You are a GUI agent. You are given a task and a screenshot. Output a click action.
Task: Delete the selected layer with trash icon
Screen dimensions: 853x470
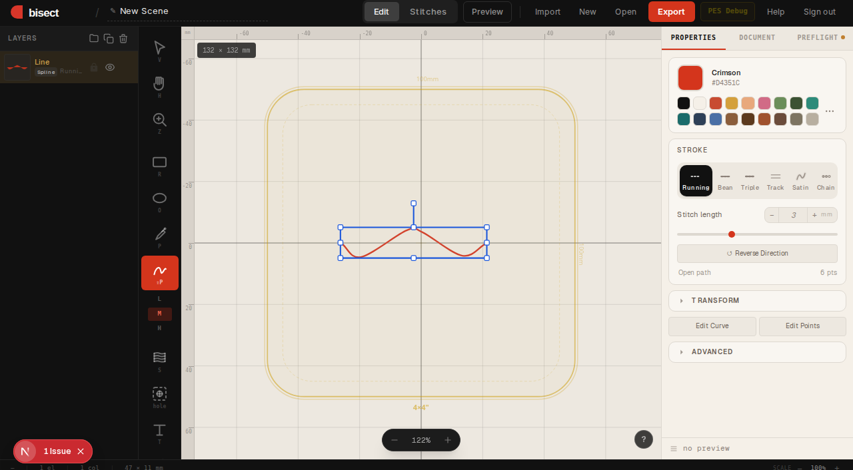click(123, 39)
